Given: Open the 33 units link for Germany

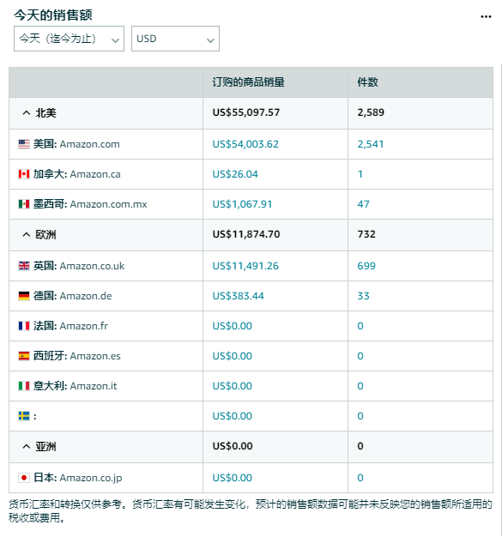Looking at the screenshot, I should (363, 296).
